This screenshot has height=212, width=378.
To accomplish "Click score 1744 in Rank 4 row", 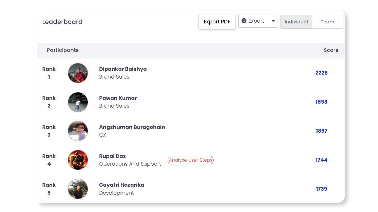I will [x=322, y=160].
